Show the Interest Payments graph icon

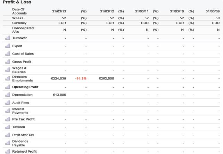7,111
